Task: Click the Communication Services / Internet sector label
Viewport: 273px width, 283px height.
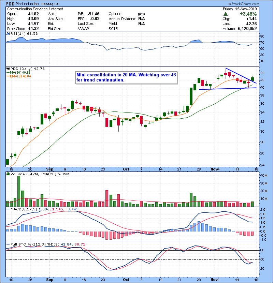Action: [35, 9]
